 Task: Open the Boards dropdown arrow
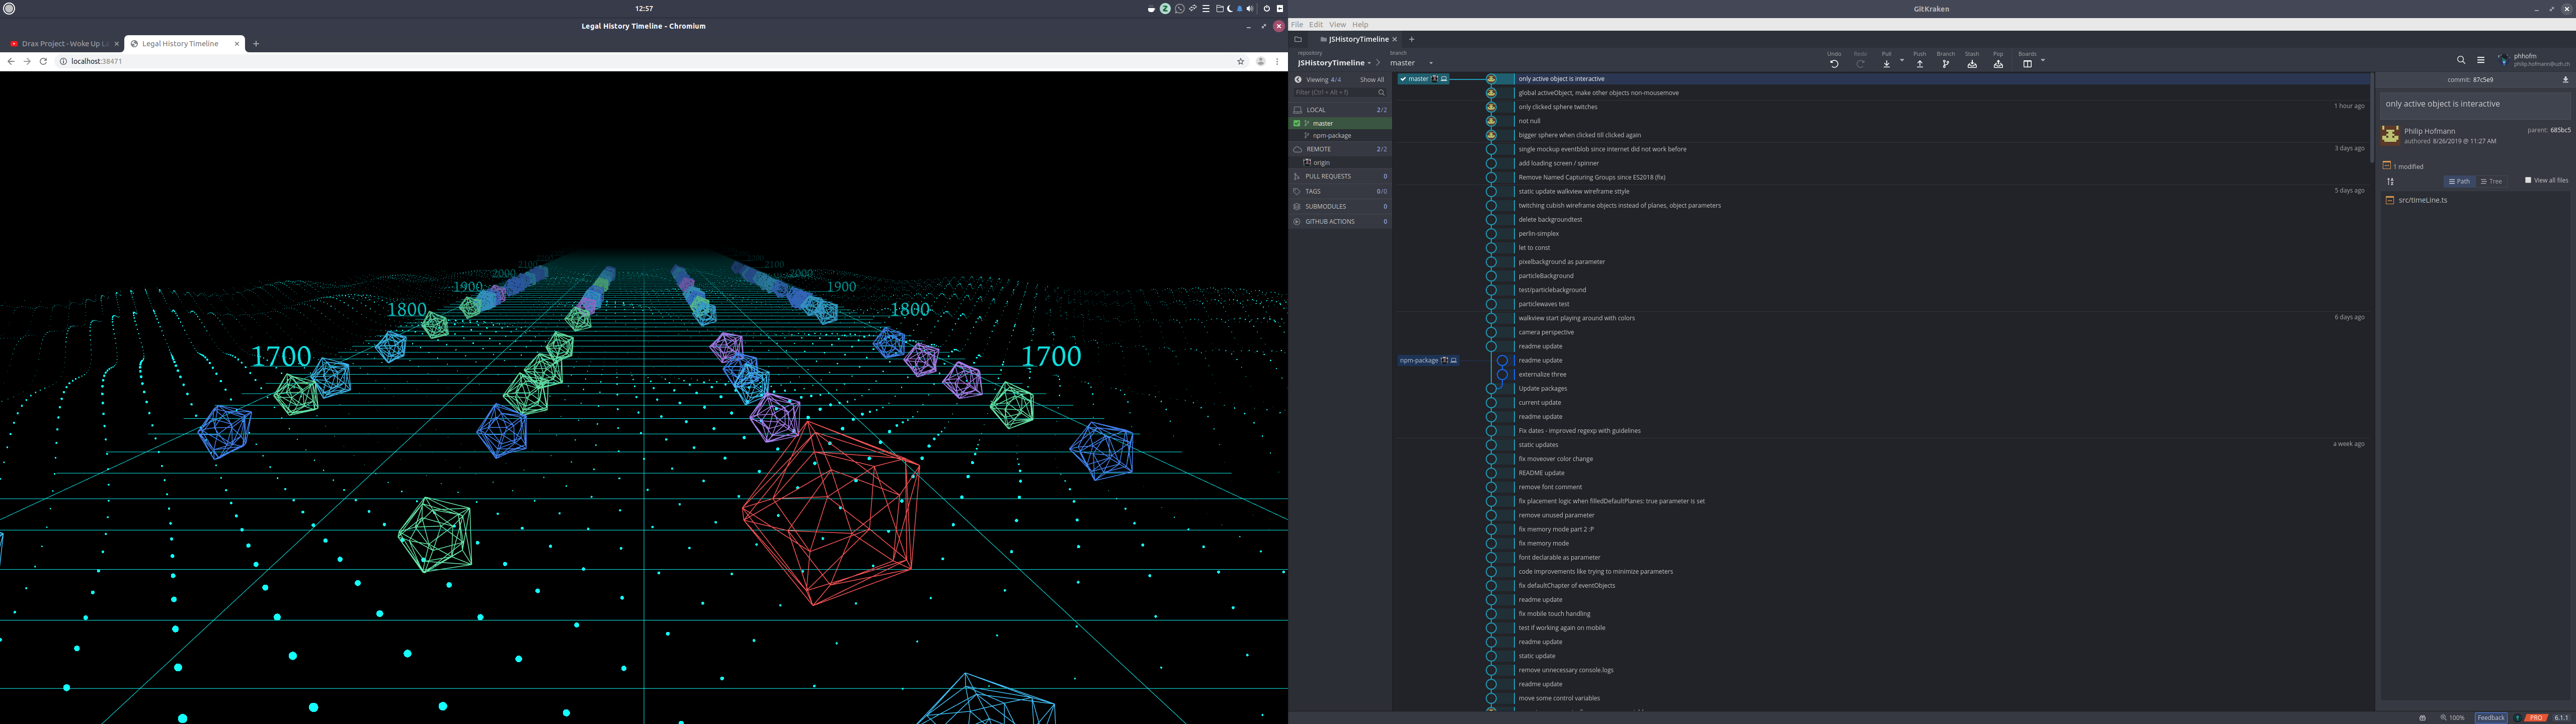coord(2043,61)
